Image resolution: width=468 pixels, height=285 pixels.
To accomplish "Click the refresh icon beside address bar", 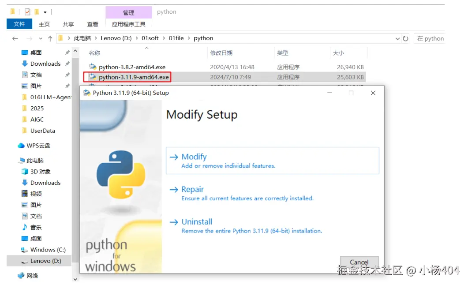I will (405, 38).
